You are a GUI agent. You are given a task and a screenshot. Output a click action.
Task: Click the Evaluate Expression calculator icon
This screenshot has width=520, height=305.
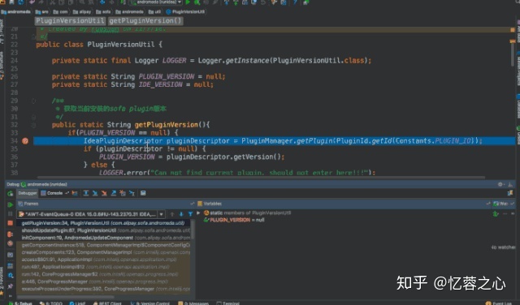(x=143, y=193)
